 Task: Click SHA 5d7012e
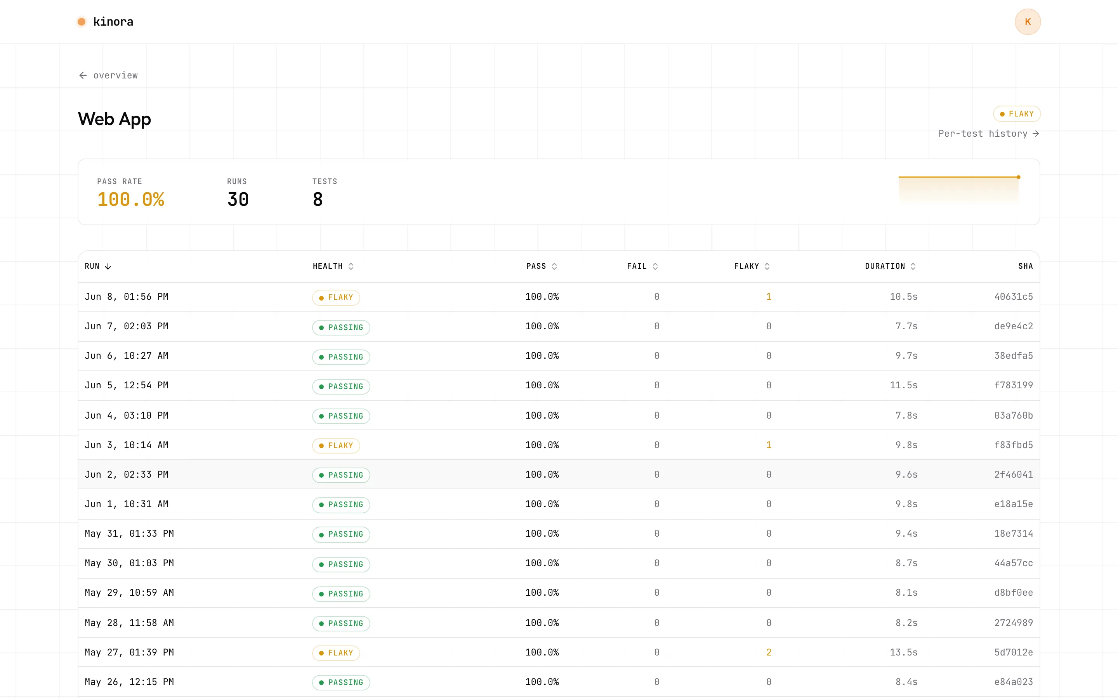pyautogui.click(x=1014, y=653)
